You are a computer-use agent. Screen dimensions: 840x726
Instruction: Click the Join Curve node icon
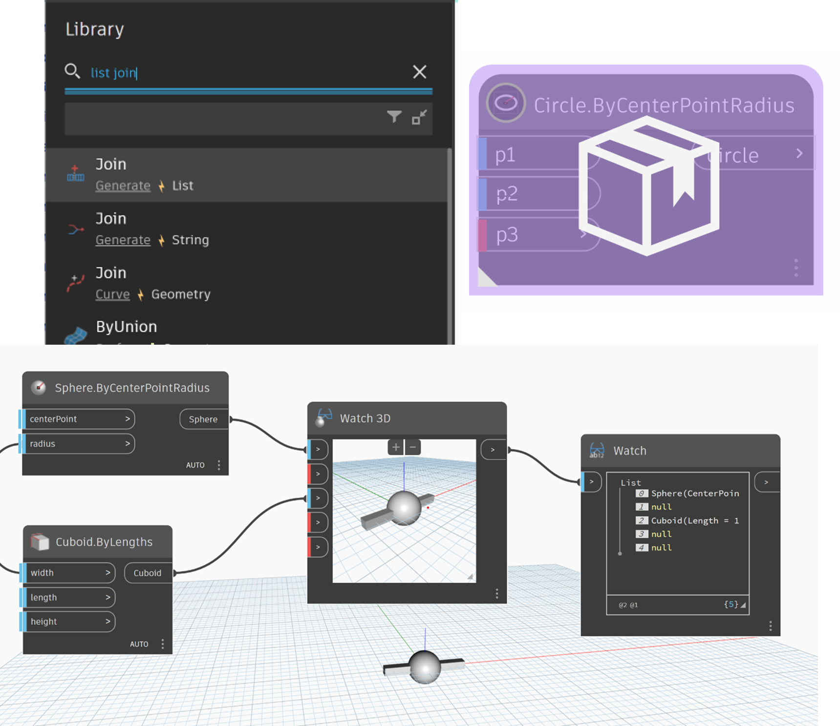tap(75, 283)
